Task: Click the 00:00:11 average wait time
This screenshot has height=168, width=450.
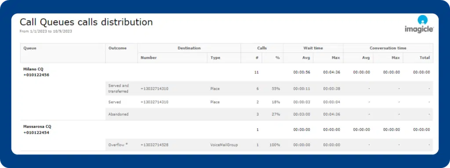Action: click(301, 89)
